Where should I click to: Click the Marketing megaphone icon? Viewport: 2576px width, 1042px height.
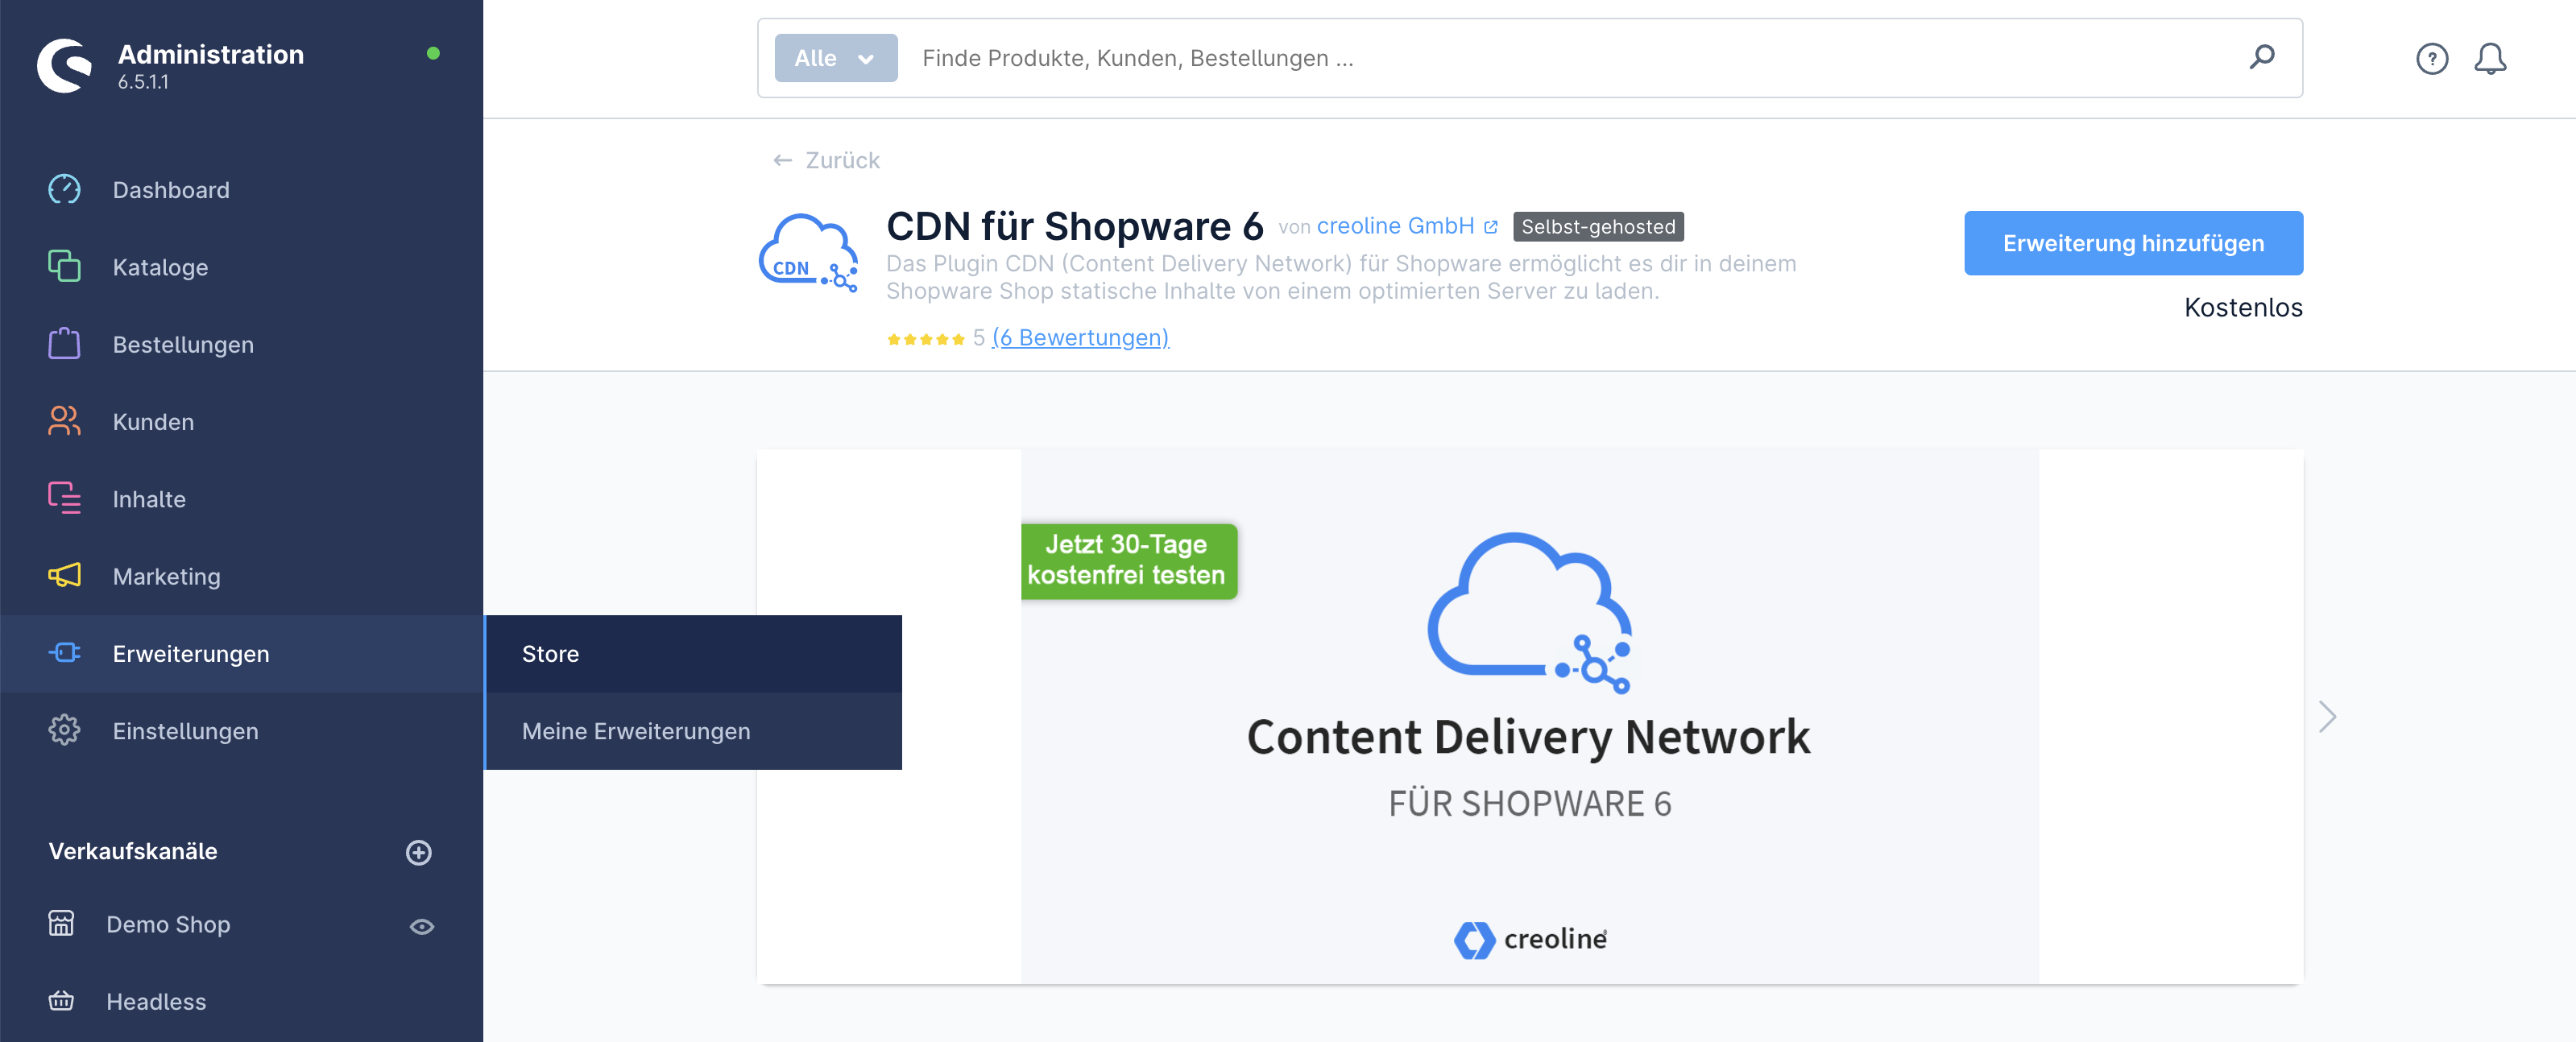64,575
